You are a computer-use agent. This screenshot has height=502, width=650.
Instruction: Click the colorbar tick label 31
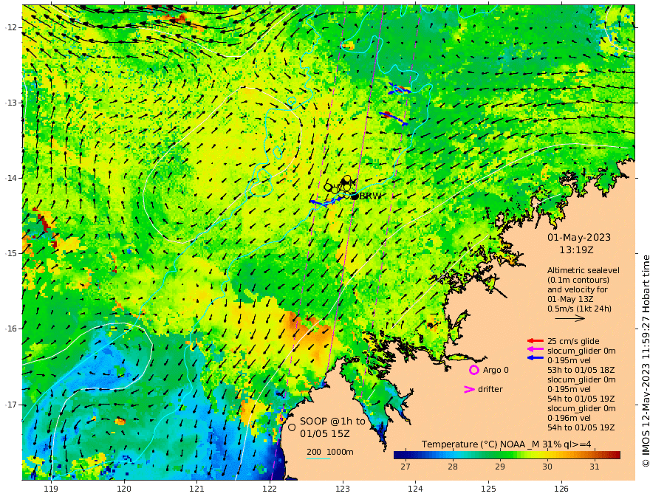(595, 467)
